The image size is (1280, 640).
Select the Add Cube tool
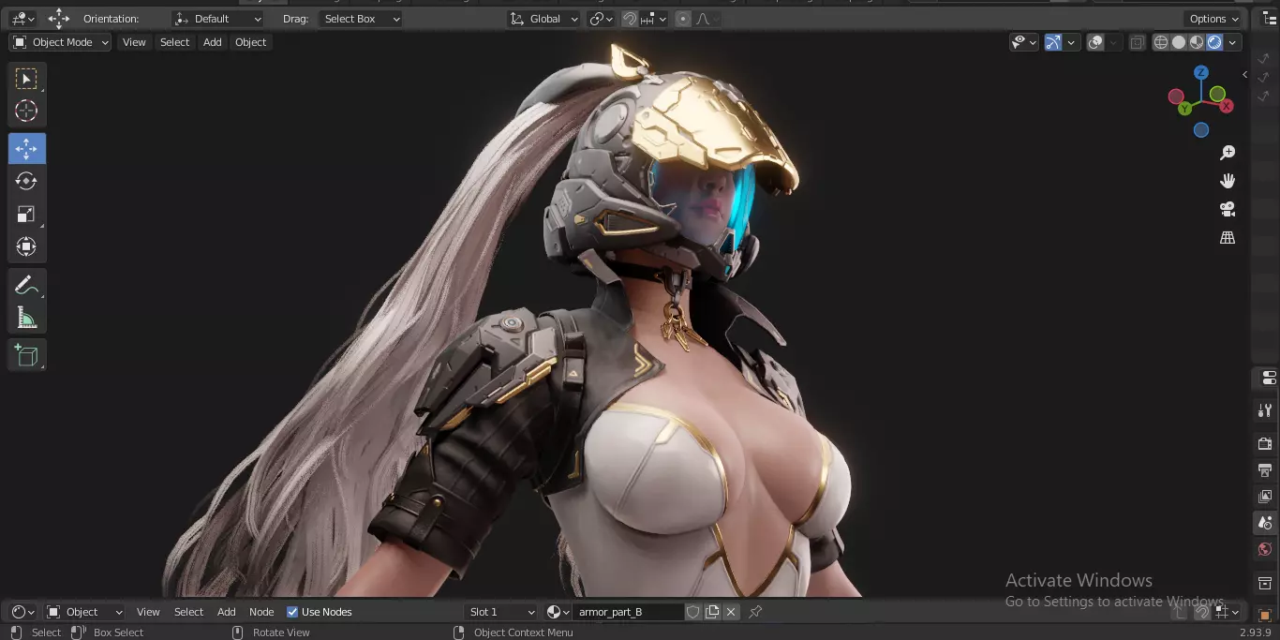click(26, 355)
